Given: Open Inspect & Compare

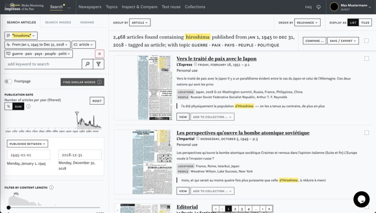Looking at the screenshot, I should 139,7.
